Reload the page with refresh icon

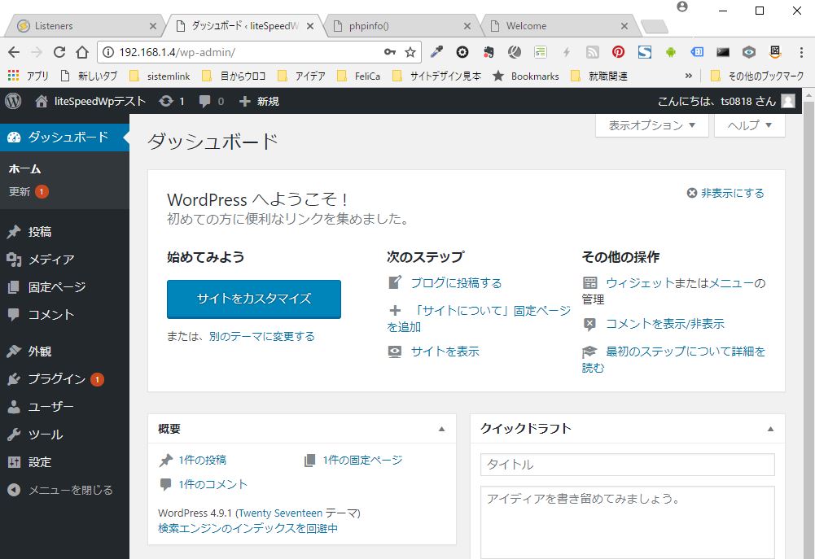(59, 52)
